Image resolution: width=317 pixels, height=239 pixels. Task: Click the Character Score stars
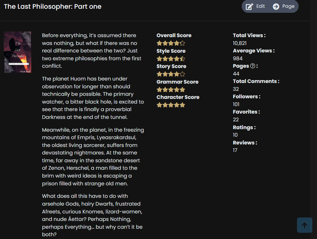pos(171,105)
